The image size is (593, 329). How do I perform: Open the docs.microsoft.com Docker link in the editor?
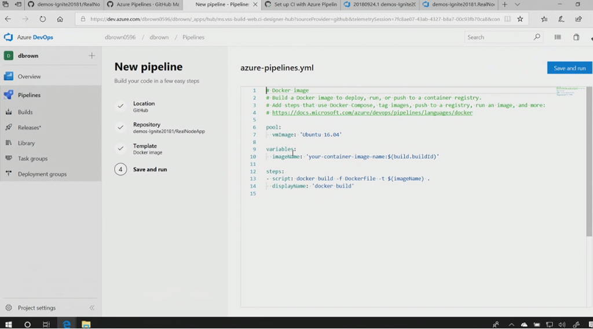pyautogui.click(x=372, y=113)
